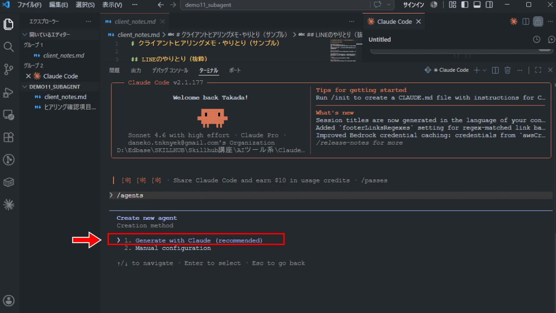Open the Git Graph icon in activity bar
556x313 pixels.
click(8, 160)
